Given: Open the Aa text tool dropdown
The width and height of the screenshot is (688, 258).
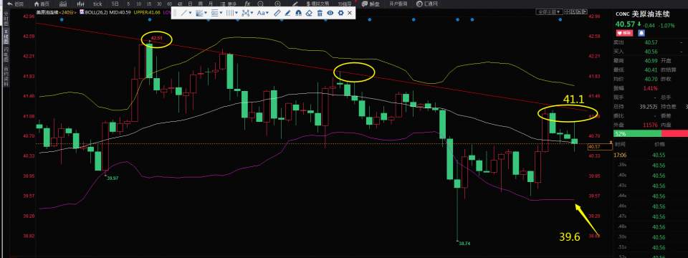Looking at the screenshot, I should [x=263, y=13].
